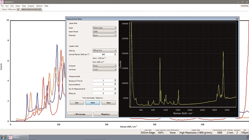The width and height of the screenshot is (249, 140).
Task: Open the Help menu
Action: [x=46, y=6]
